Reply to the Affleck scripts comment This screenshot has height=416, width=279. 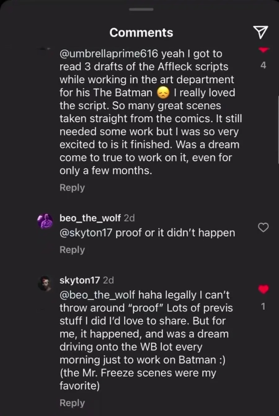click(x=72, y=188)
